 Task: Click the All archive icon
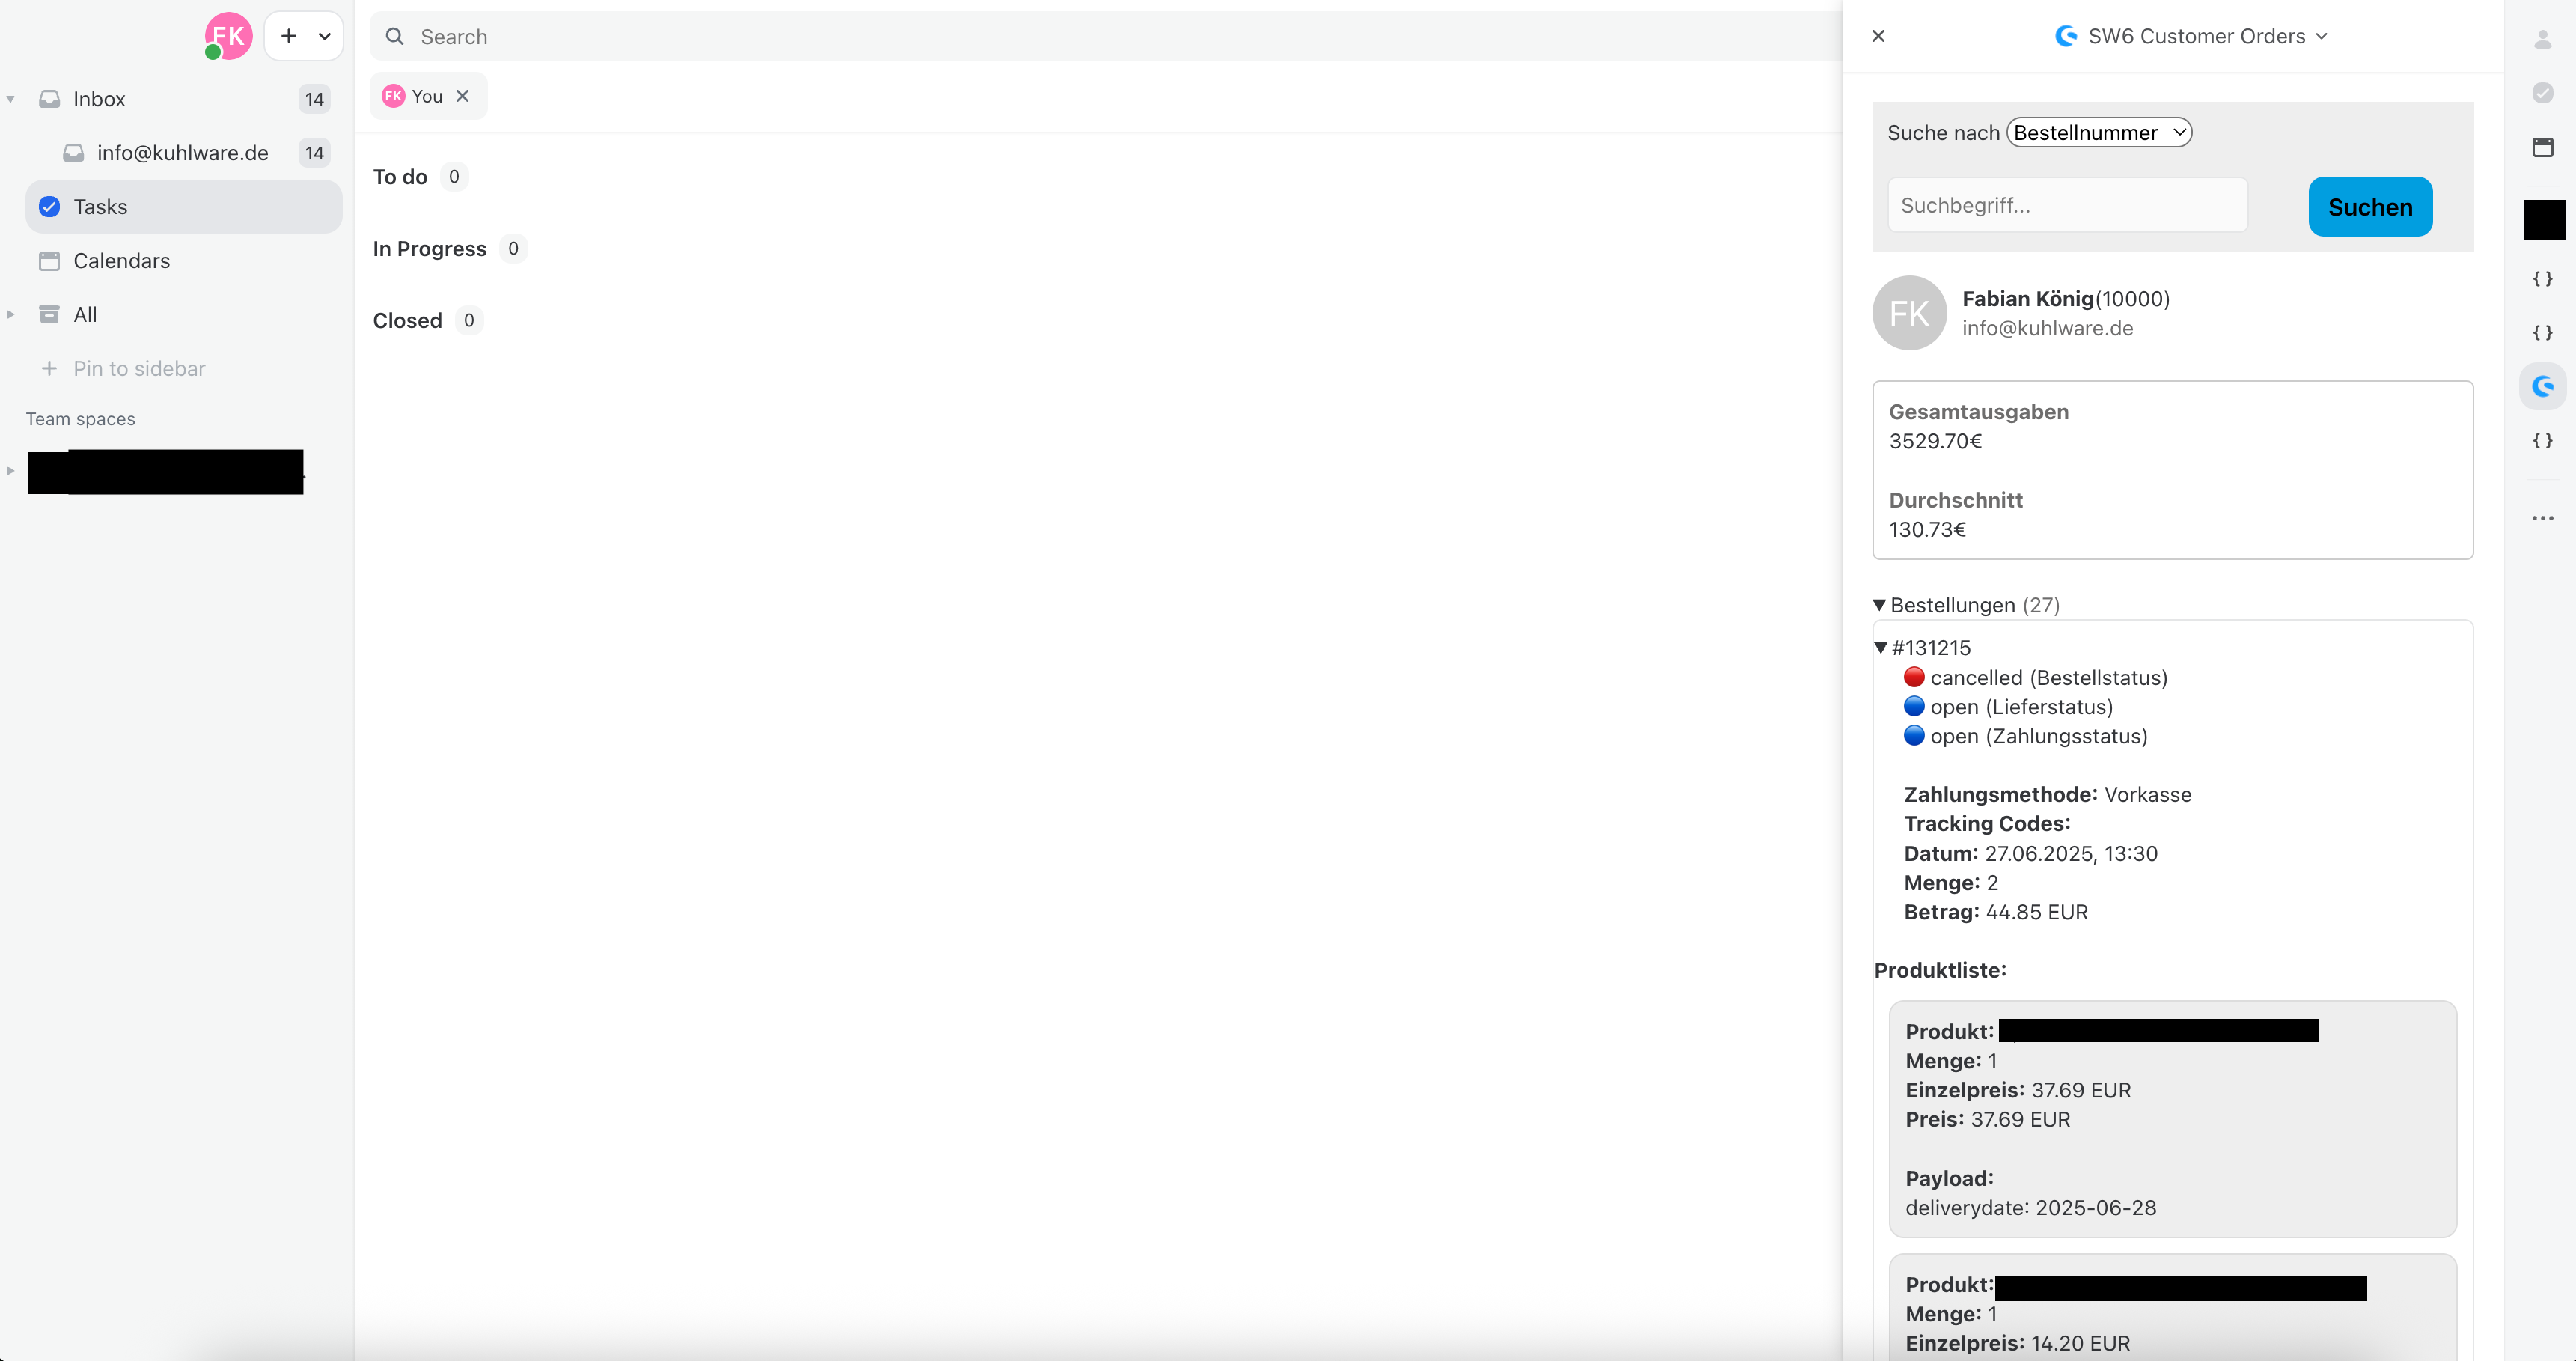click(49, 315)
